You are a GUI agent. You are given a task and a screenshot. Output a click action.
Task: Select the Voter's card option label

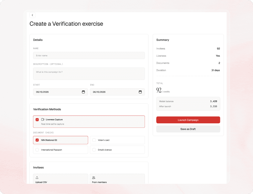[x=104, y=140]
